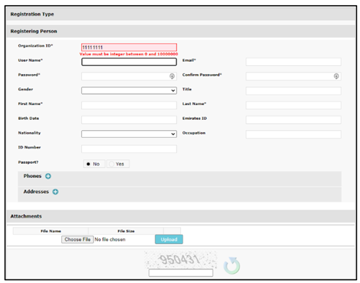Click into the Email field
This screenshot has height=283, width=360.
click(x=293, y=62)
